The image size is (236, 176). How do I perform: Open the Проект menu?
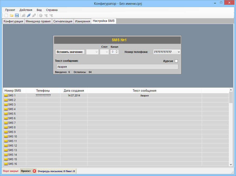click(10, 10)
